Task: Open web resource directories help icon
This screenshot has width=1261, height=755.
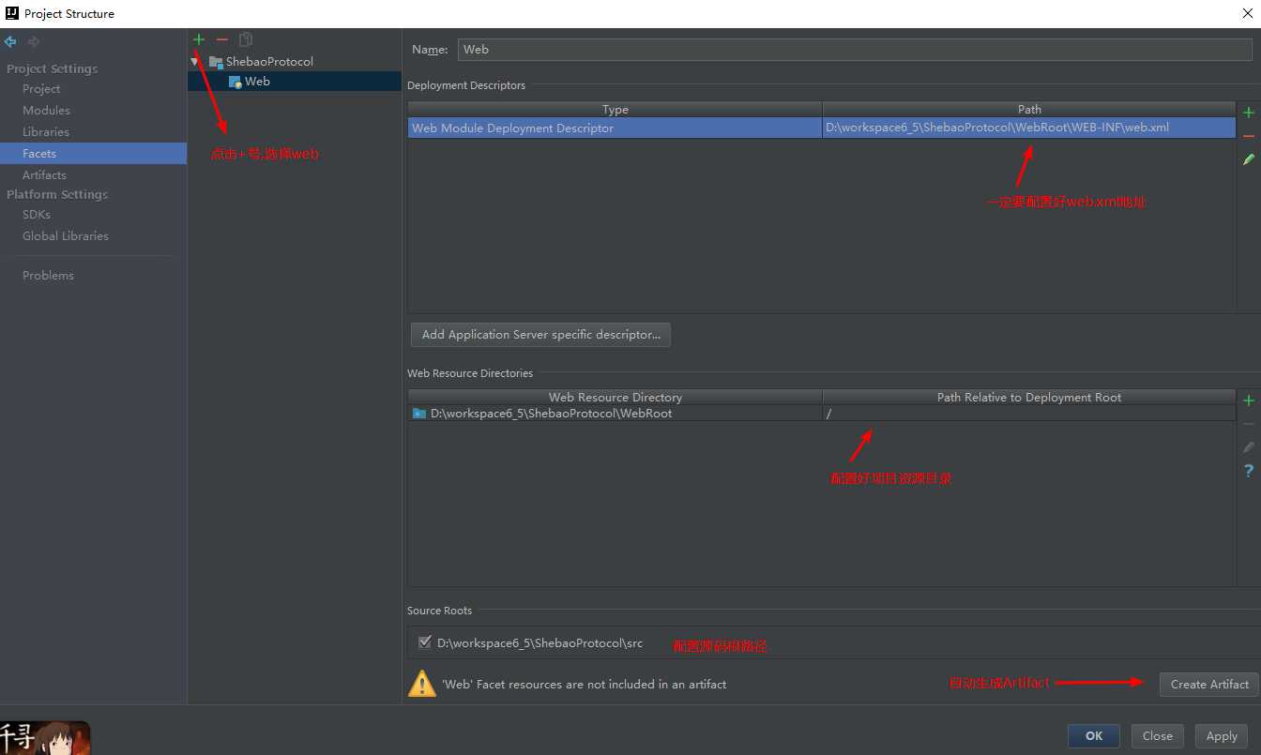Action: (x=1249, y=471)
